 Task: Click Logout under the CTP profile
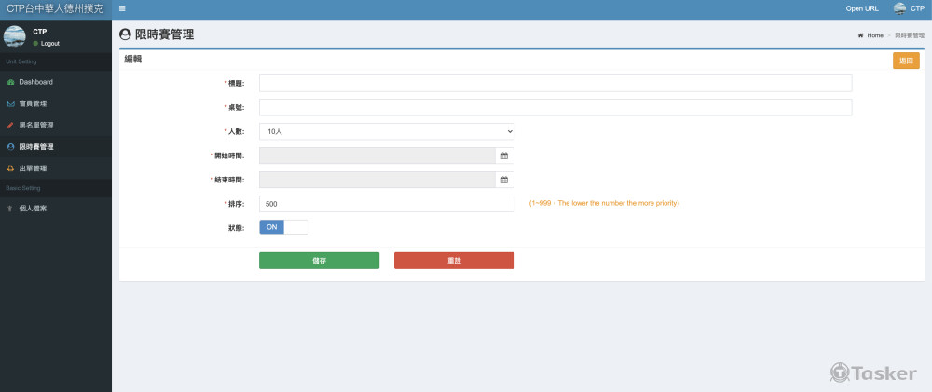coord(49,43)
